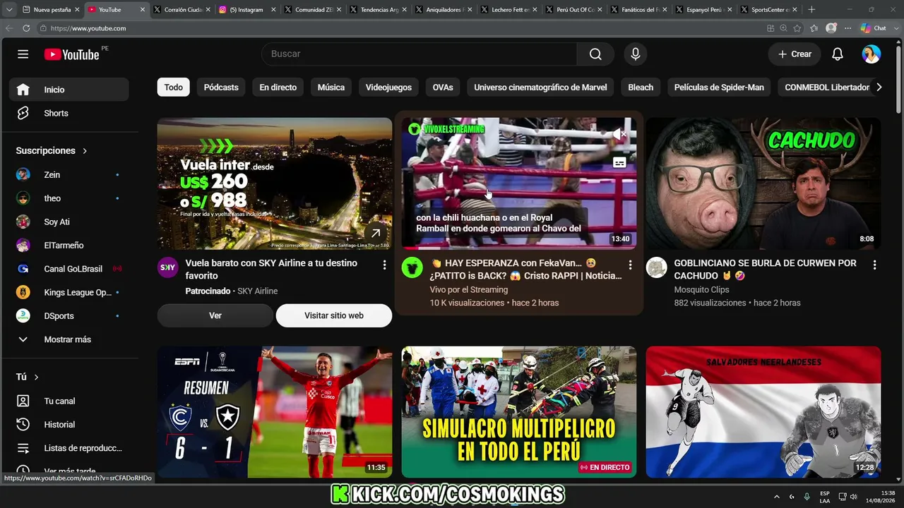
Task: Select the Música filter chip
Action: pyautogui.click(x=331, y=87)
